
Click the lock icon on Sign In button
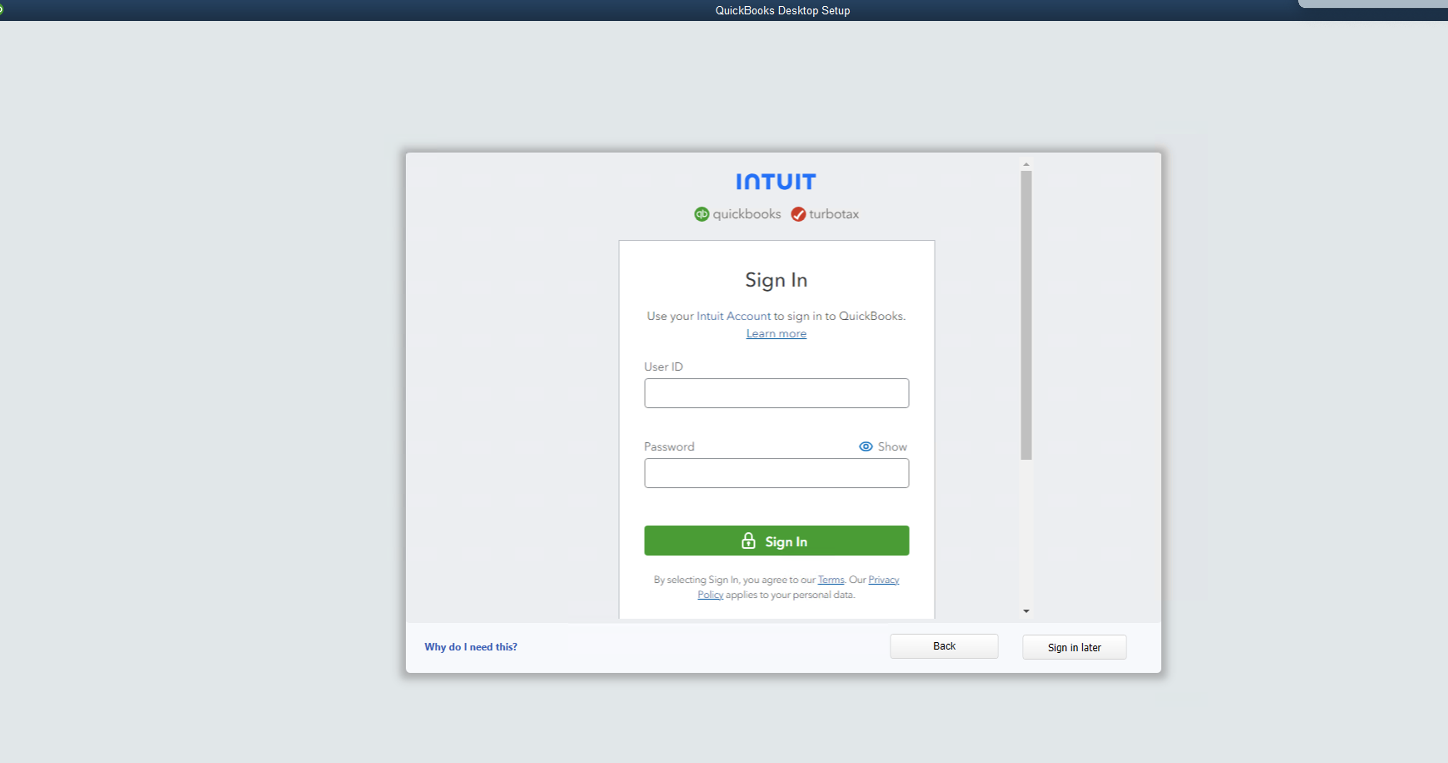(x=748, y=541)
